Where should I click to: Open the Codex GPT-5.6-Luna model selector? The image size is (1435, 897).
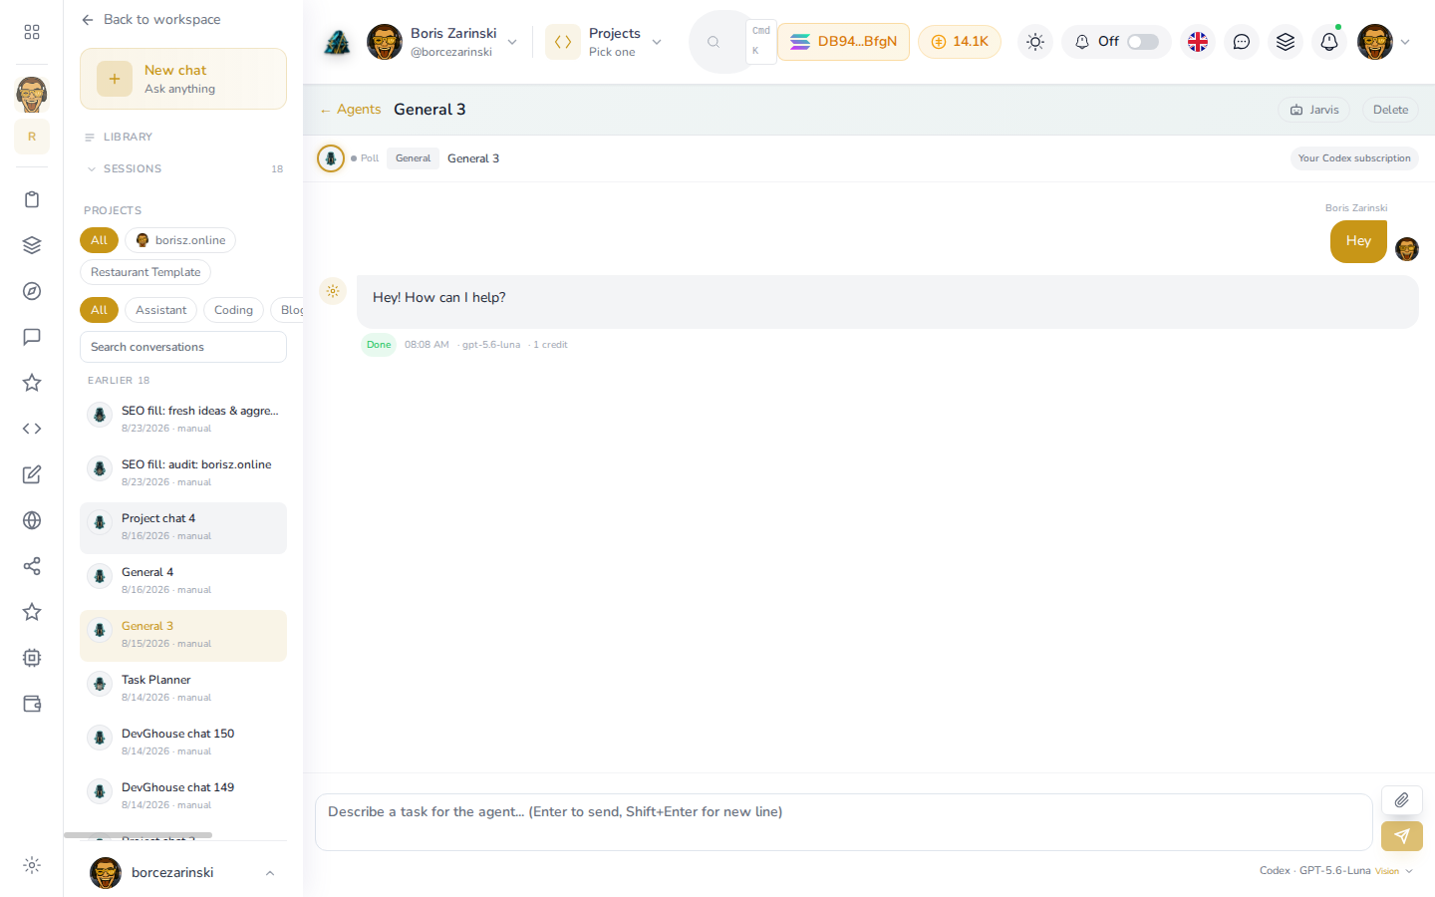coord(1335,870)
